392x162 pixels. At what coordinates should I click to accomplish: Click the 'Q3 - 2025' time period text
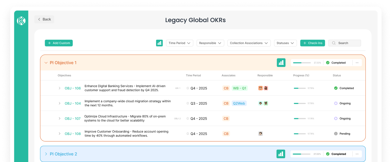pos(199,103)
